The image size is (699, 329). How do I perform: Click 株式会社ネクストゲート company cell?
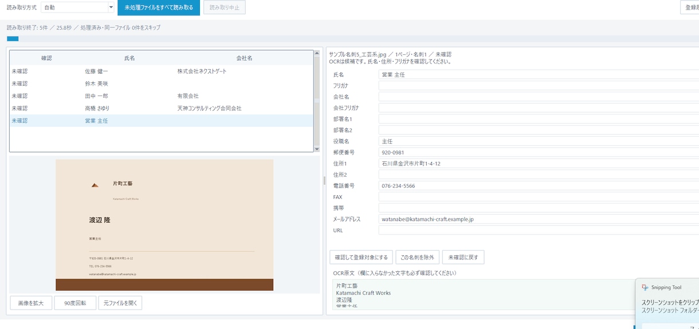(202, 72)
